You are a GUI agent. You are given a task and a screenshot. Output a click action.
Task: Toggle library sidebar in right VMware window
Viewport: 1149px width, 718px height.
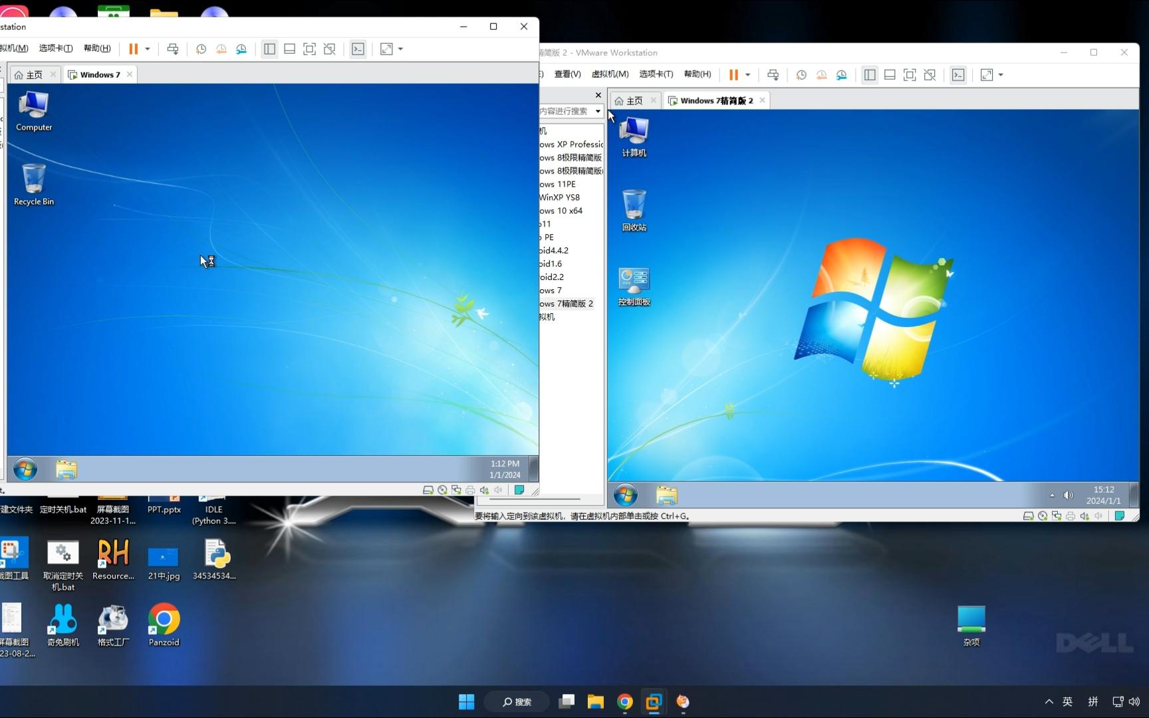point(870,74)
